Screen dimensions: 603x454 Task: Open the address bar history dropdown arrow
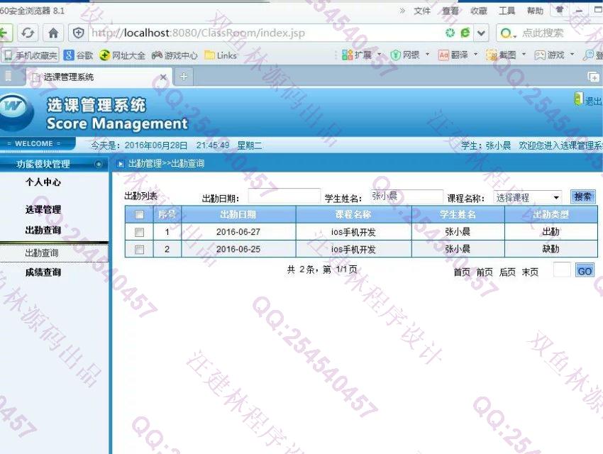pyautogui.click(x=481, y=33)
